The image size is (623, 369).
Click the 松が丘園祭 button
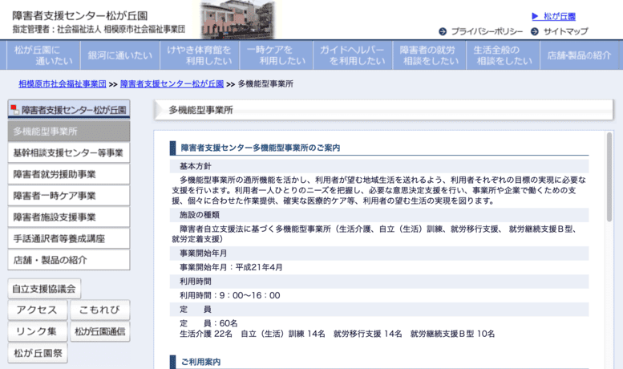pos(38,353)
